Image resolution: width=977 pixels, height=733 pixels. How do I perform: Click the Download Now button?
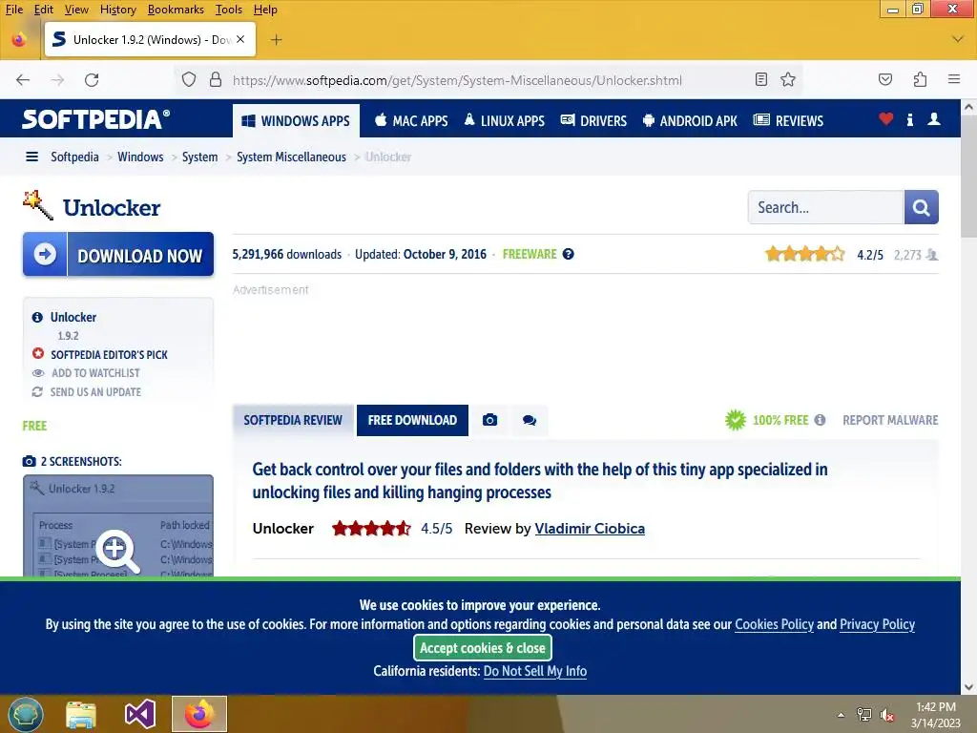pos(118,254)
